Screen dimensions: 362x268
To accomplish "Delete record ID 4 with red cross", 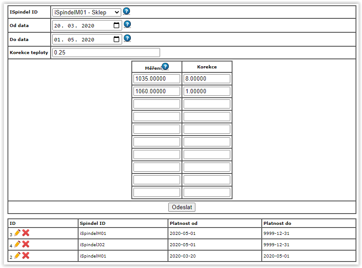I will (x=26, y=244).
